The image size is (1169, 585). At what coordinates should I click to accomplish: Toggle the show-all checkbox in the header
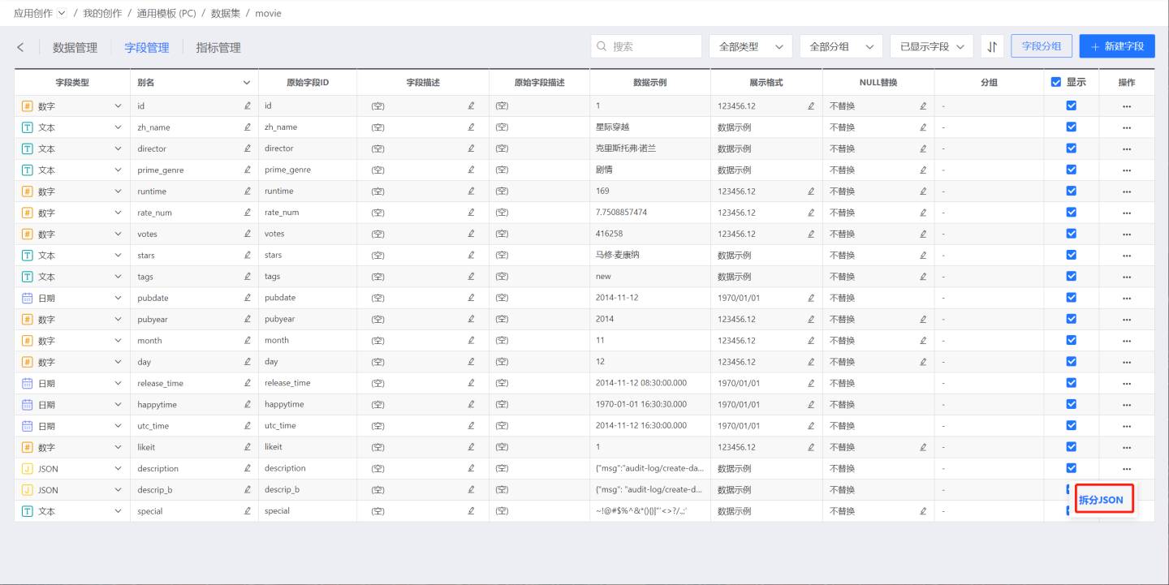click(x=1056, y=82)
